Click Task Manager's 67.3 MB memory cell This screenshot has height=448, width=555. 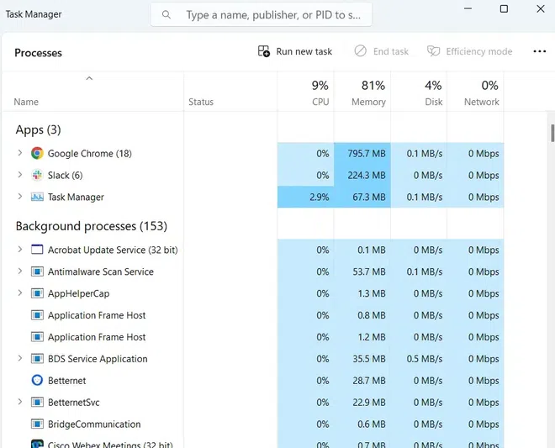pos(362,198)
